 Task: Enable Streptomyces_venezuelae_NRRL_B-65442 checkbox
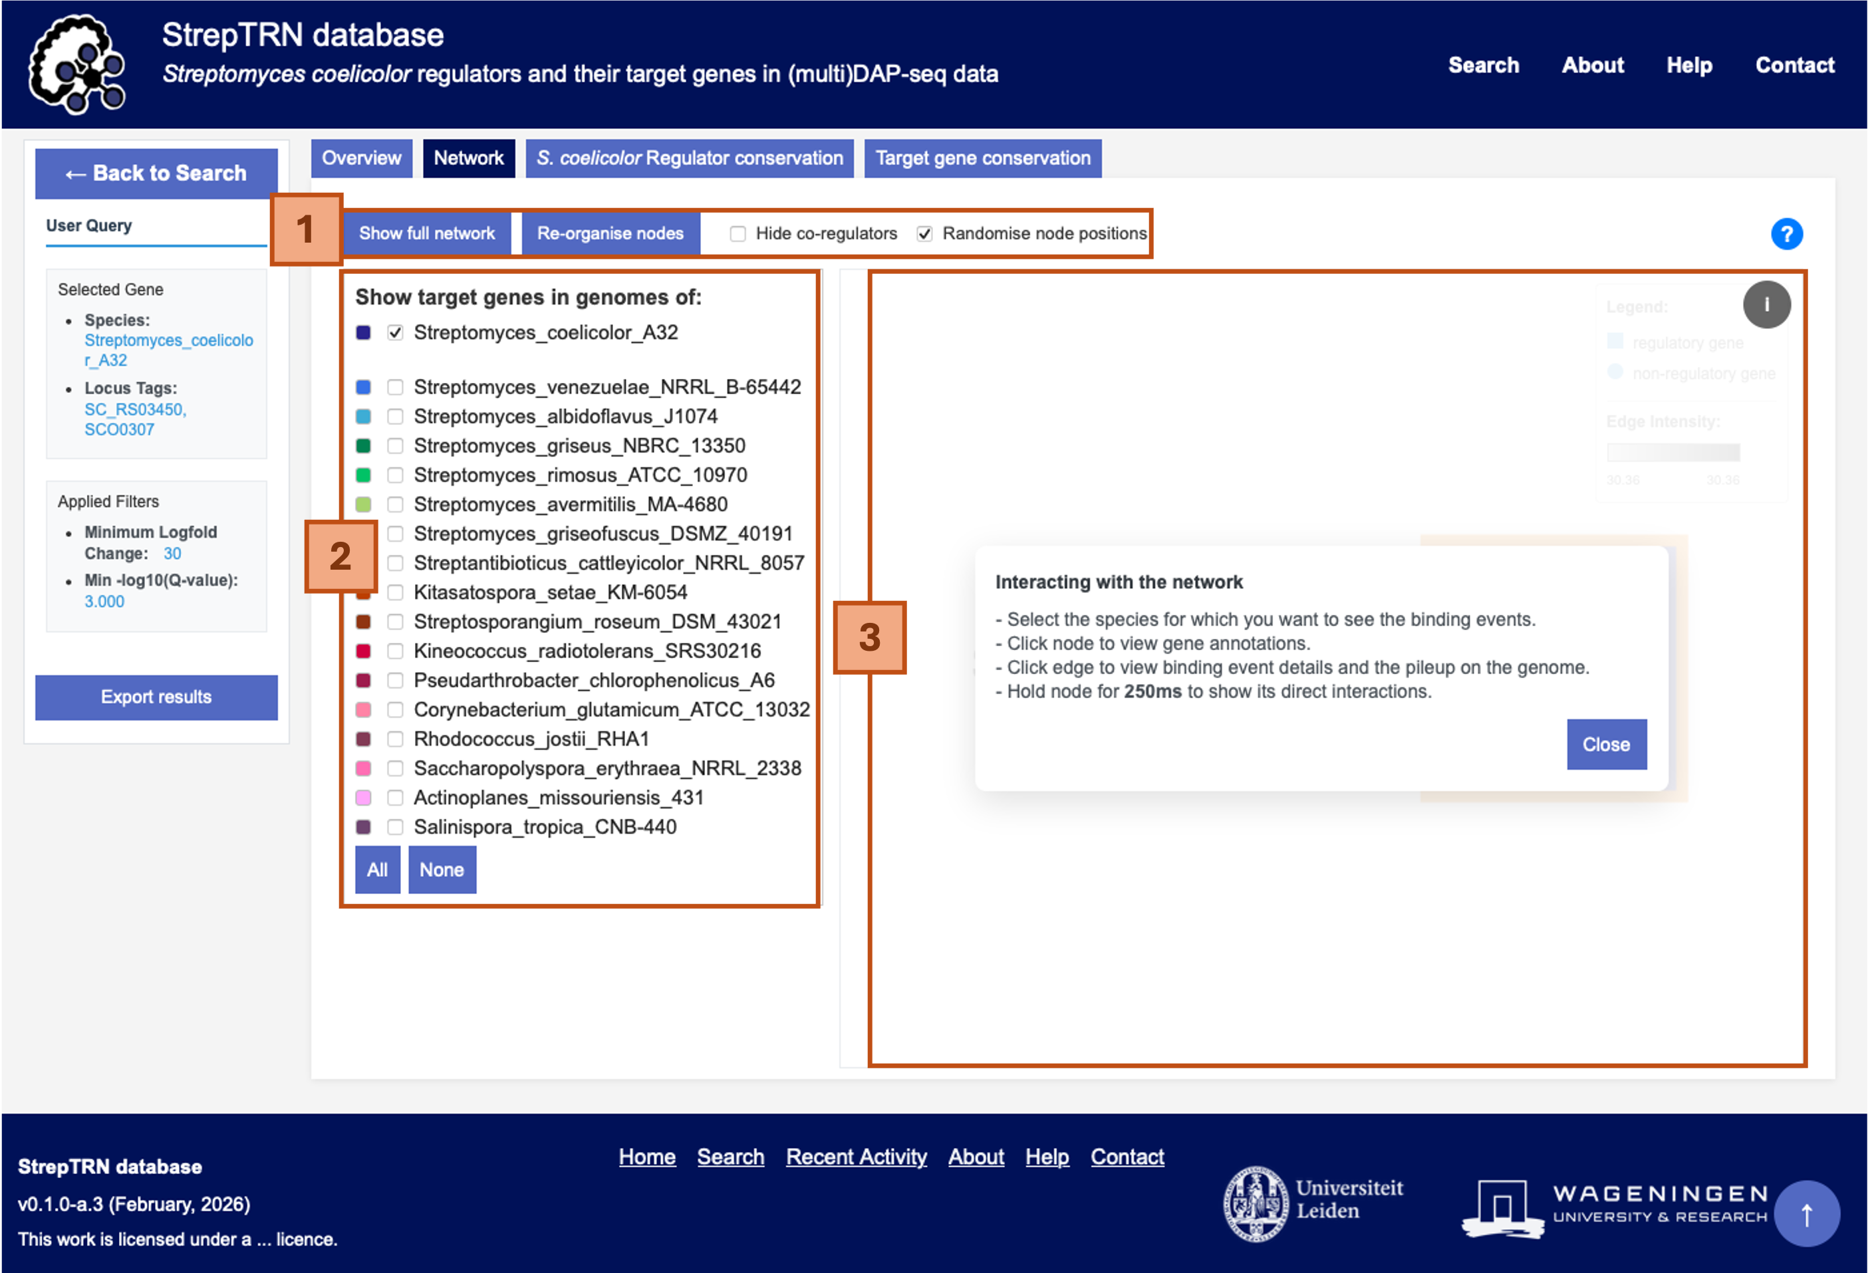(x=394, y=388)
